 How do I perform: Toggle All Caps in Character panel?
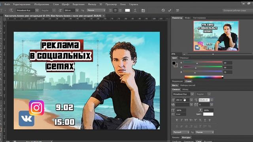pyautogui.click(x=186, y=120)
